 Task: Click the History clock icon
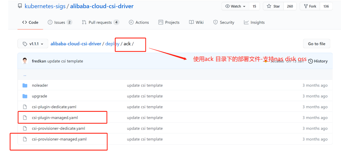(310, 61)
